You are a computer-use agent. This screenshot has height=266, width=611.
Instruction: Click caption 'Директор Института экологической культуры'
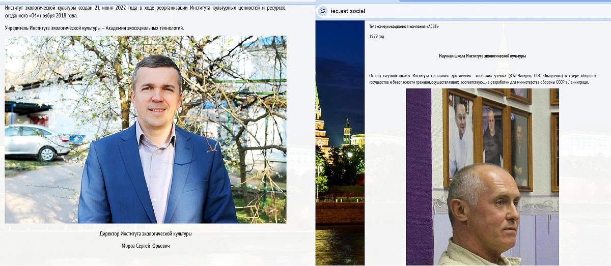click(146, 234)
